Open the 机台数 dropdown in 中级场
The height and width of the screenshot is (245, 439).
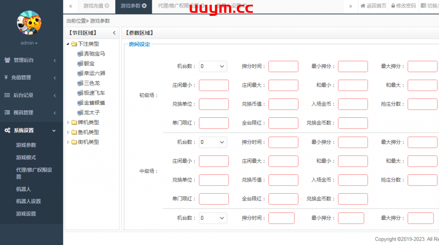213,142
